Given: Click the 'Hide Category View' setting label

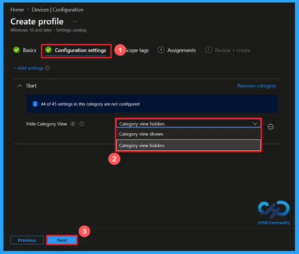Looking at the screenshot, I should (x=47, y=124).
